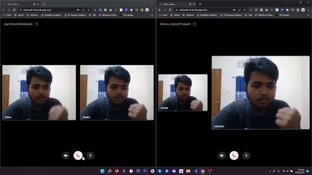Open clock and date in taskbar
Viewport: 312px width, 175px height.
[300, 171]
